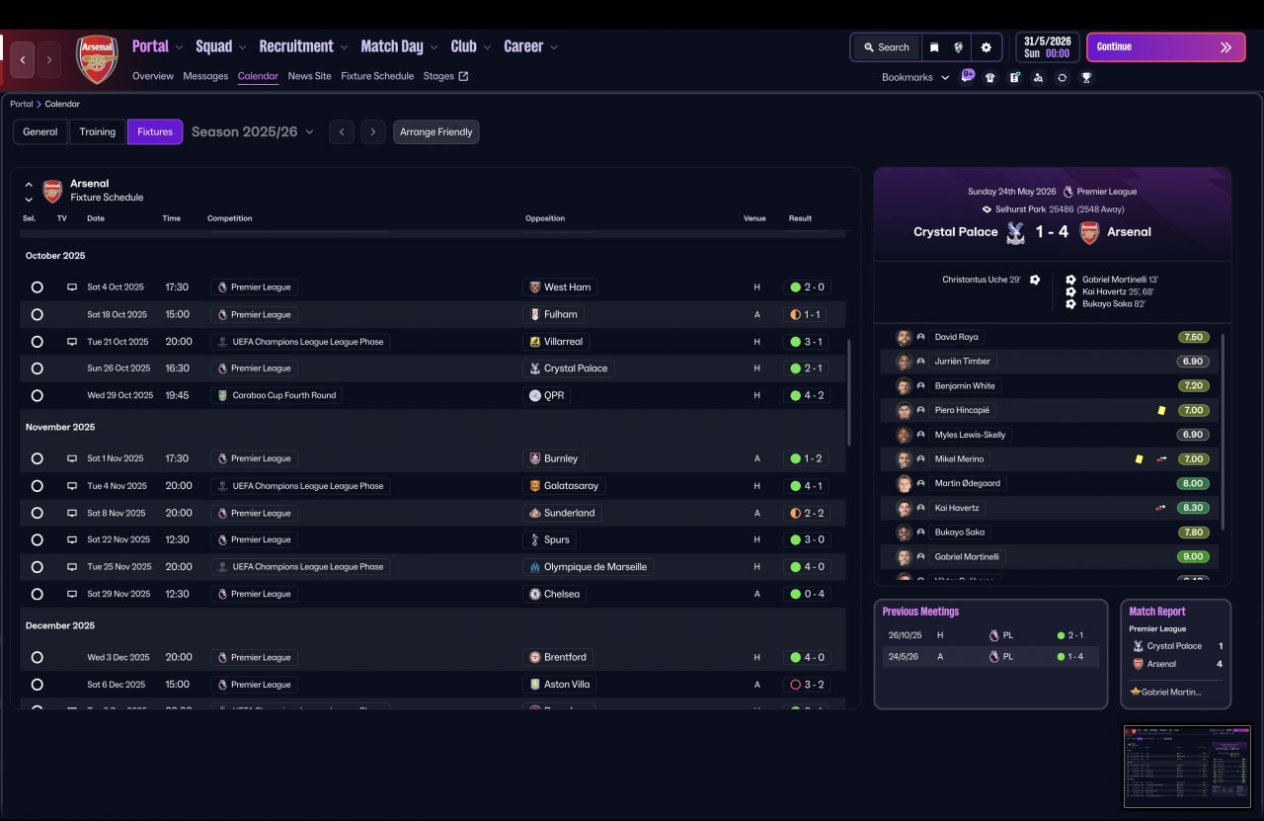1264x821 pixels.
Task: Click the exclamation report icon in bookmarks bar
Action: (1014, 77)
